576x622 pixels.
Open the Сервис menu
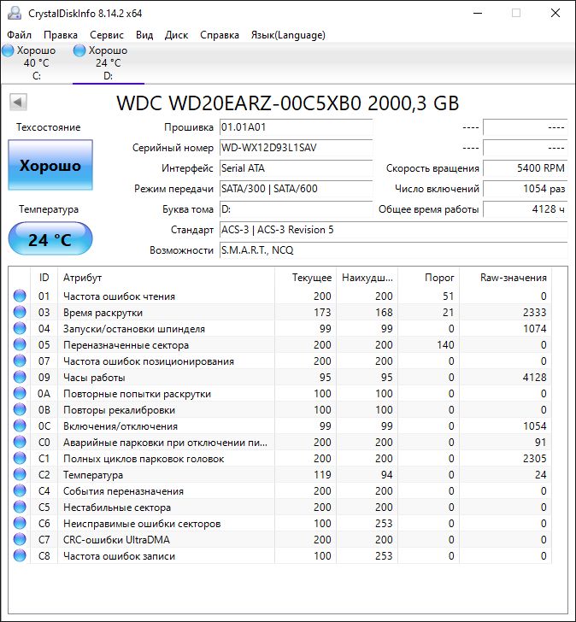[x=106, y=35]
